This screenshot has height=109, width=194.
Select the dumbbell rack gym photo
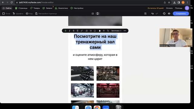pos(82,73)
